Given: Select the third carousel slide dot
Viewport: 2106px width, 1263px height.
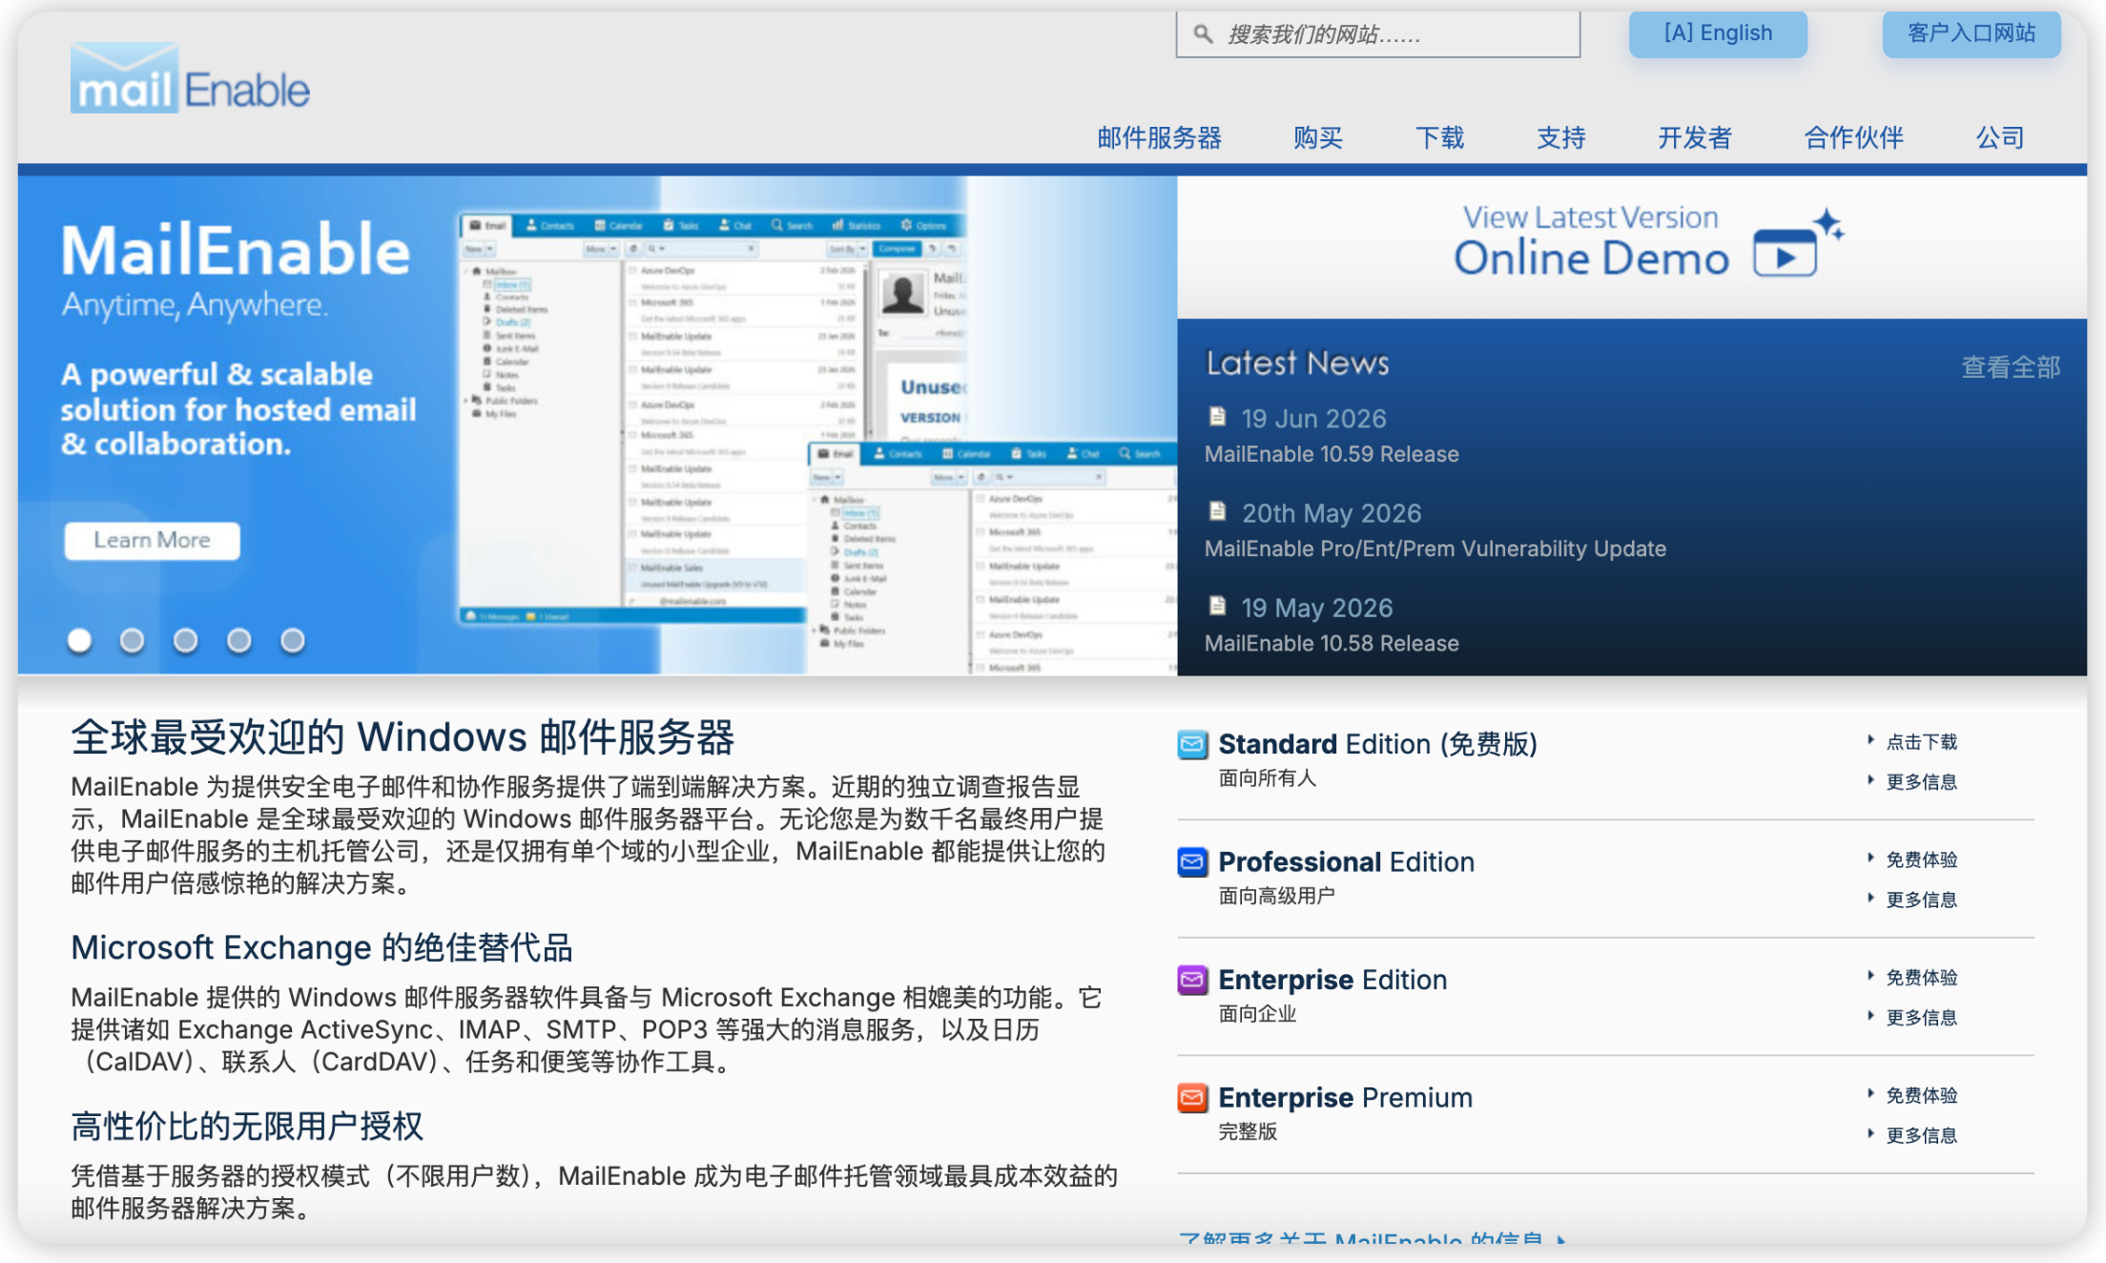Looking at the screenshot, I should [x=186, y=641].
